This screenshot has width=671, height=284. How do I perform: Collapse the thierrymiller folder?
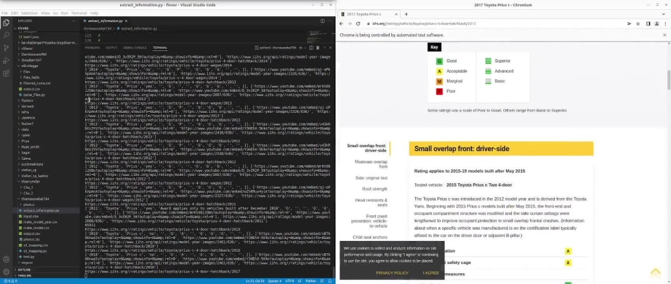pyautogui.click(x=30, y=182)
